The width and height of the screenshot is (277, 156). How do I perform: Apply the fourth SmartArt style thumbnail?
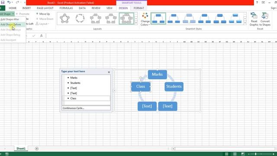204,18
